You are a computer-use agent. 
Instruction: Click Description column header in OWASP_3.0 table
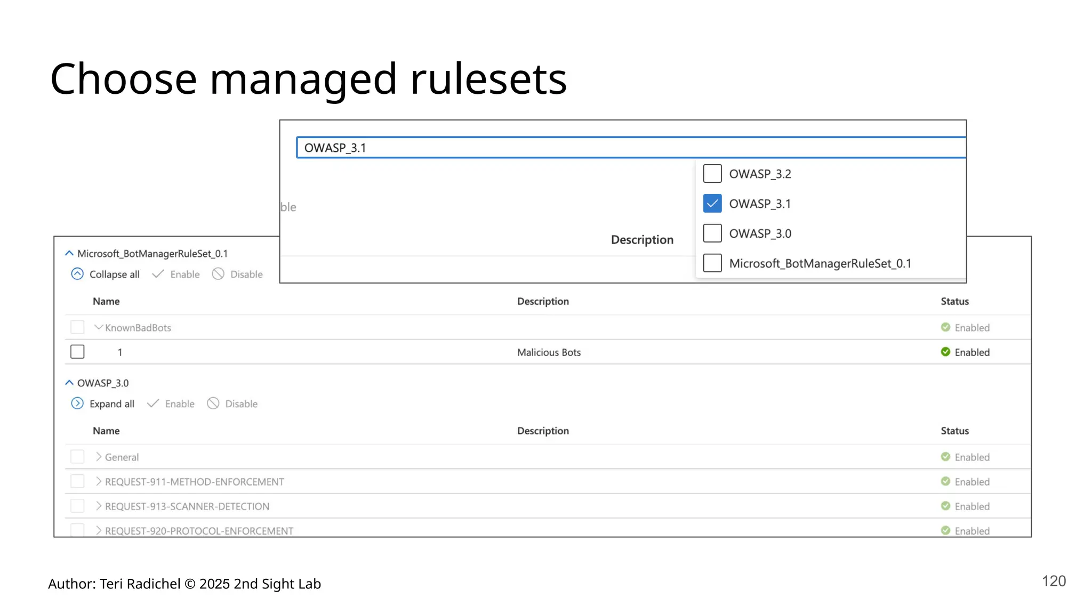pyautogui.click(x=543, y=431)
